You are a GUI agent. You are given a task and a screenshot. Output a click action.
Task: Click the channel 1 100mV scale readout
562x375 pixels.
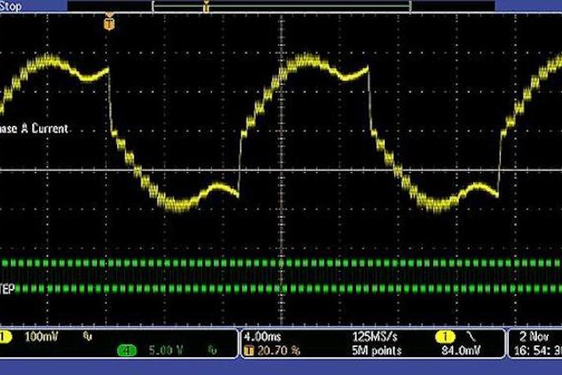click(41, 337)
